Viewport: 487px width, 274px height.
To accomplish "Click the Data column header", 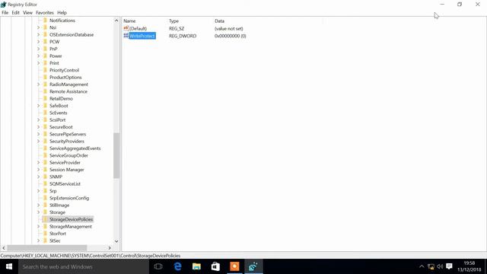I will coord(219,21).
